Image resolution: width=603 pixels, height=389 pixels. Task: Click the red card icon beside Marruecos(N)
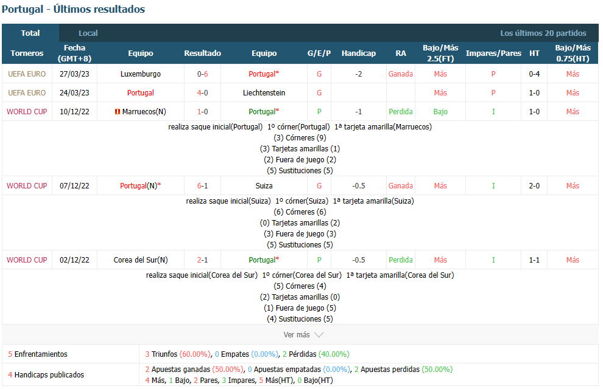(118, 112)
